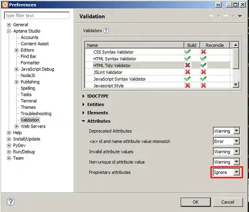The image size is (249, 212).
Task: Toggle Build for HTML Tidy Validator
Action: tap(188, 65)
